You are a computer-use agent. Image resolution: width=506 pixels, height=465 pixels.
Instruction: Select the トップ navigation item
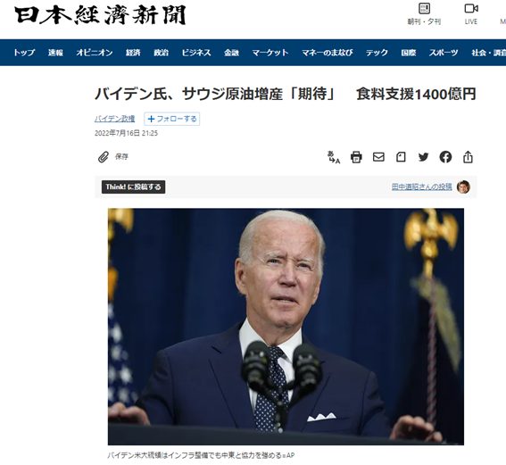[x=24, y=53]
